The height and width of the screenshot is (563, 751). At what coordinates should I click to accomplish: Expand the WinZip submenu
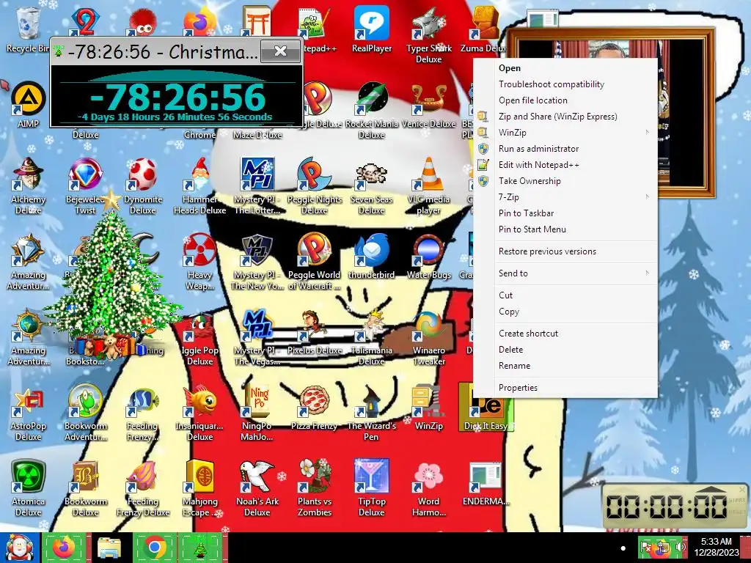click(x=565, y=133)
